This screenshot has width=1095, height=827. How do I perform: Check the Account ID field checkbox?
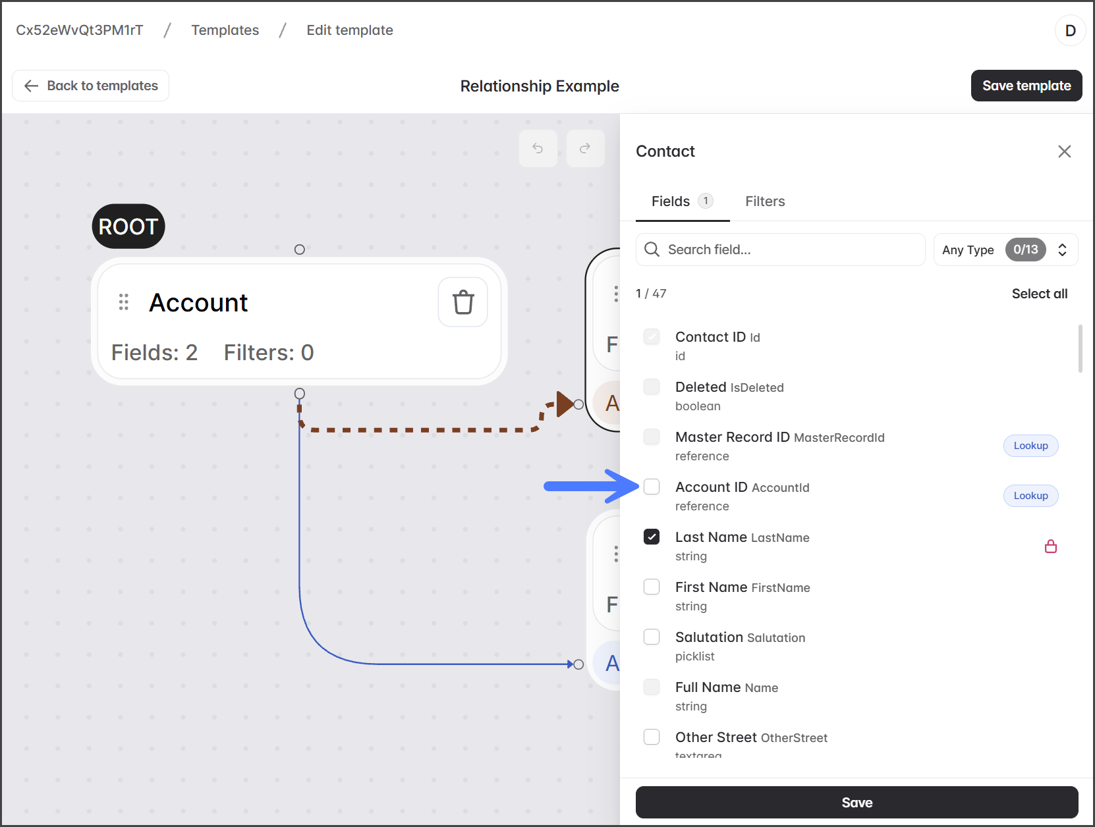pyautogui.click(x=652, y=487)
